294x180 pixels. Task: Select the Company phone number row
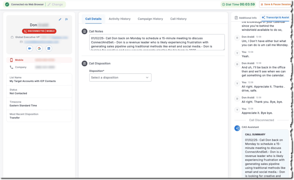[x=39, y=67]
